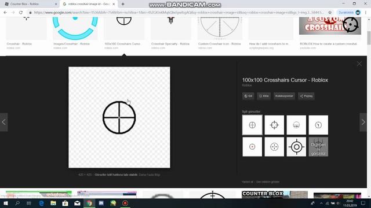
Task: Click the URL address bar
Action: tap(179, 13)
